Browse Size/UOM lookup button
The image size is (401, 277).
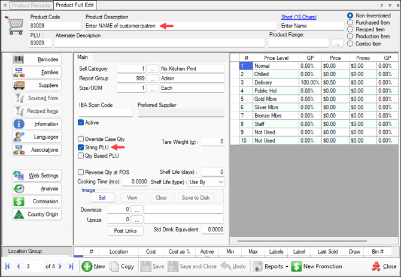153,88
